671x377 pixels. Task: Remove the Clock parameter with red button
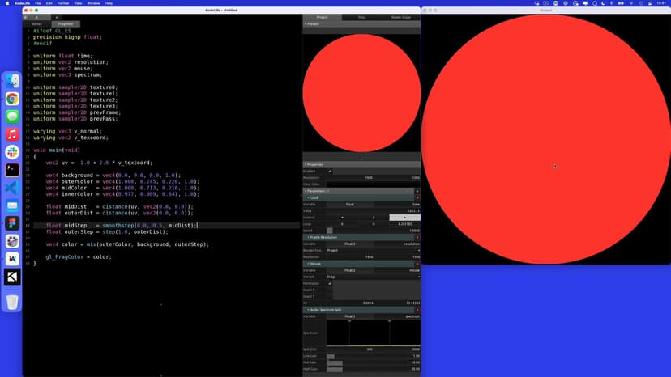(417, 197)
